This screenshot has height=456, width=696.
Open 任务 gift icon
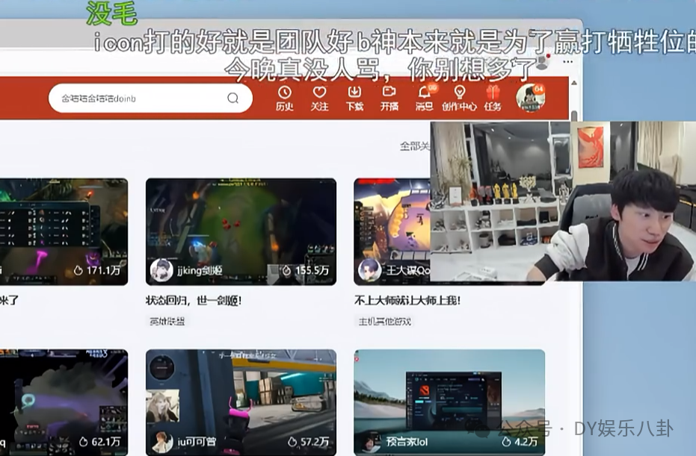point(493,98)
